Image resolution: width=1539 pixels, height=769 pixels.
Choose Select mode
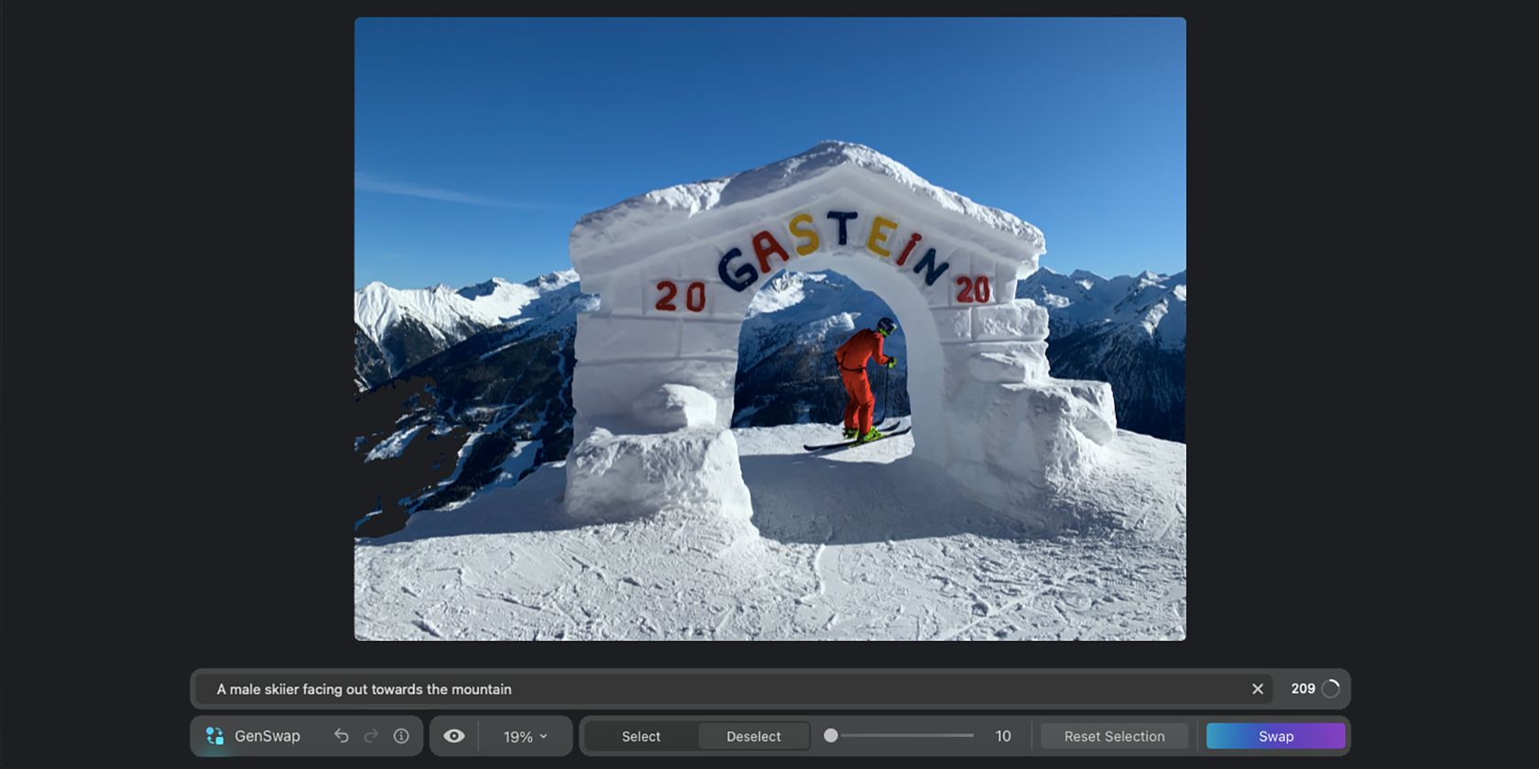641,736
